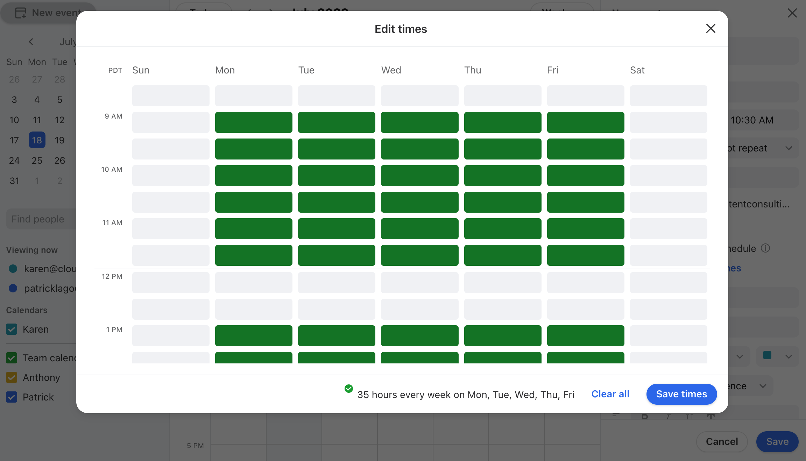
Task: Toggle Wednesday 11 AM time slot
Action: (x=419, y=229)
